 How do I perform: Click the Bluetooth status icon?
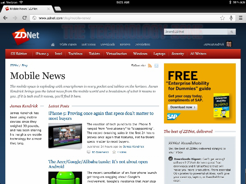tap(230, 2)
